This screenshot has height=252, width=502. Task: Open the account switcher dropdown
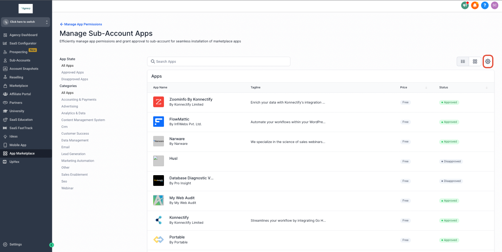point(26,22)
